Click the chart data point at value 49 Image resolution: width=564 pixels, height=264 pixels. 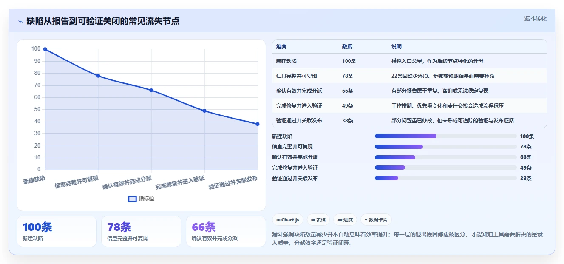tap(204, 111)
